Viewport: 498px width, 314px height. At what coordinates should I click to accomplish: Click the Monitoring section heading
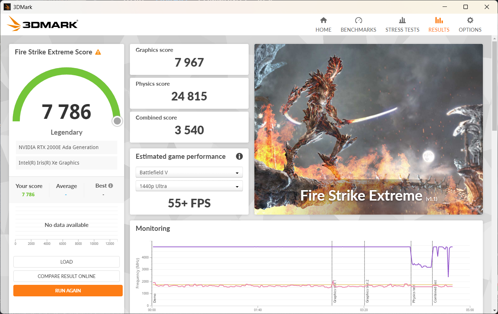(153, 228)
